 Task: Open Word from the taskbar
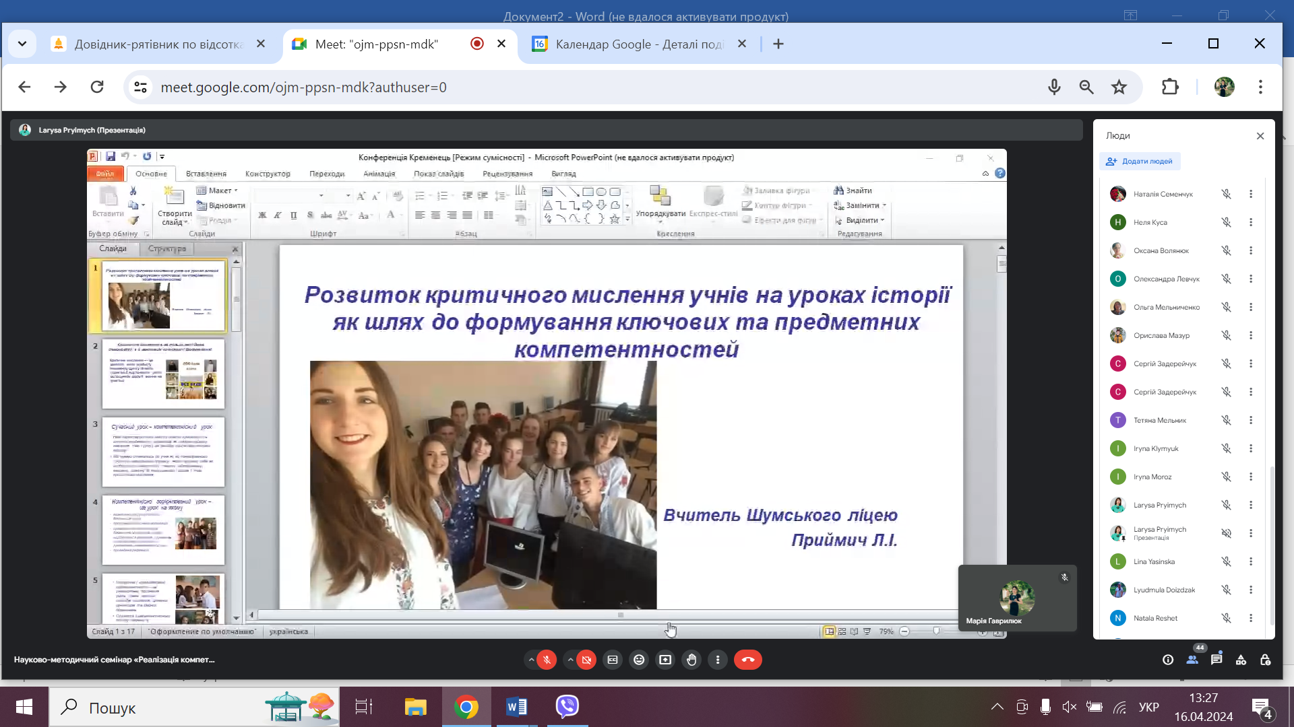[516, 707]
